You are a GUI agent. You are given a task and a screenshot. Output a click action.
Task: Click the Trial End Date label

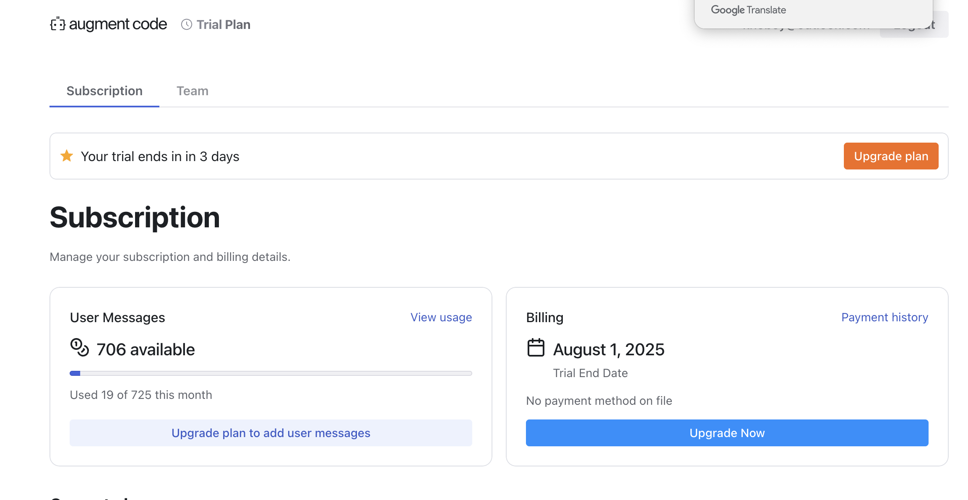pyautogui.click(x=591, y=373)
